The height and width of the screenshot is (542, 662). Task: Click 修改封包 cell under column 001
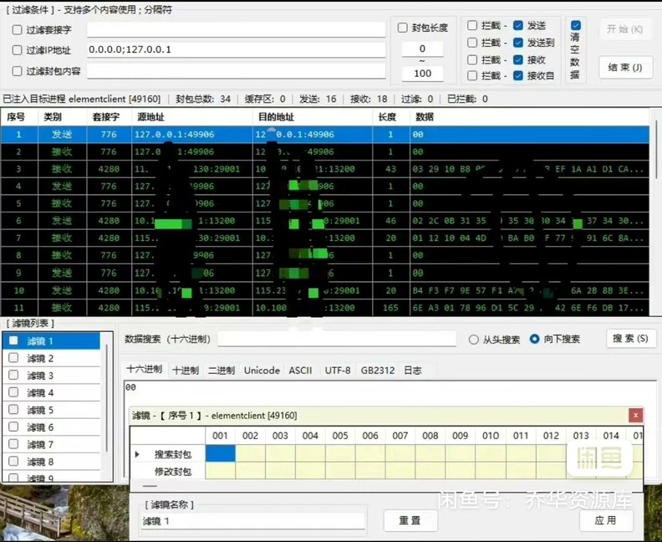[221, 471]
